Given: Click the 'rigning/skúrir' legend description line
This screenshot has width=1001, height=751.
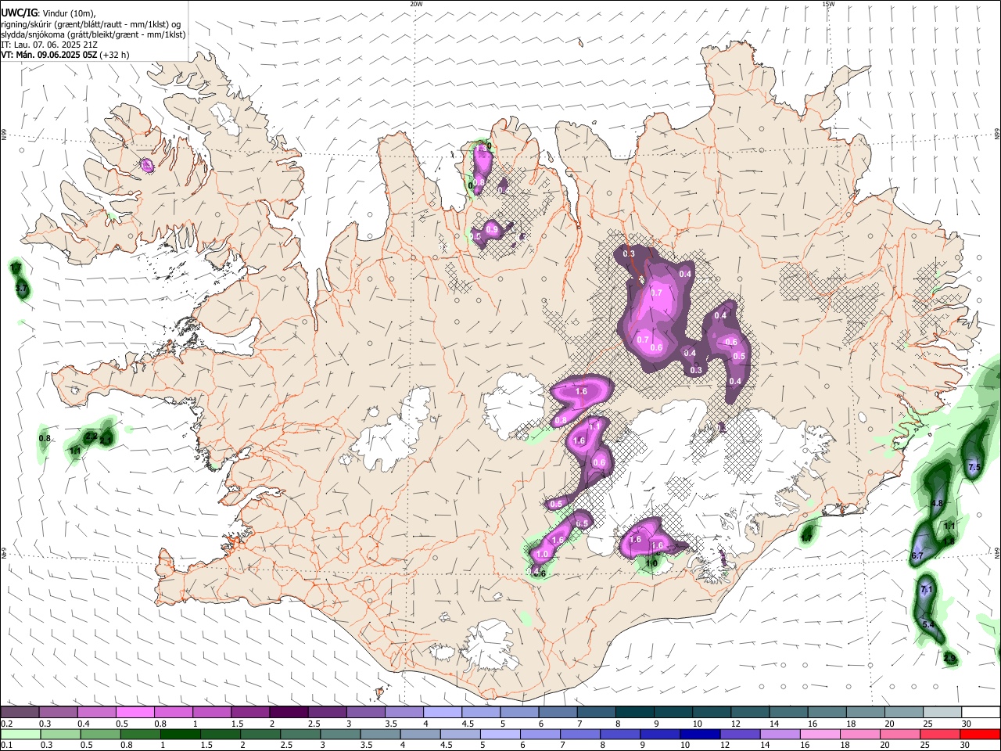Looking at the screenshot, I should (91, 24).
